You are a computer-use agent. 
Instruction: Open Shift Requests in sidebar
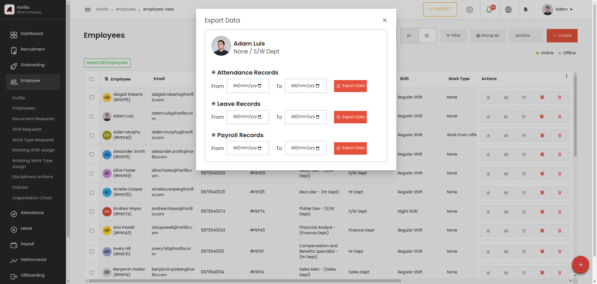tap(27, 129)
